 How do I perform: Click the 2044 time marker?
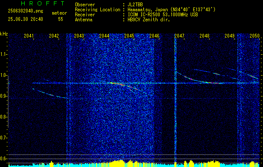[104, 36]
